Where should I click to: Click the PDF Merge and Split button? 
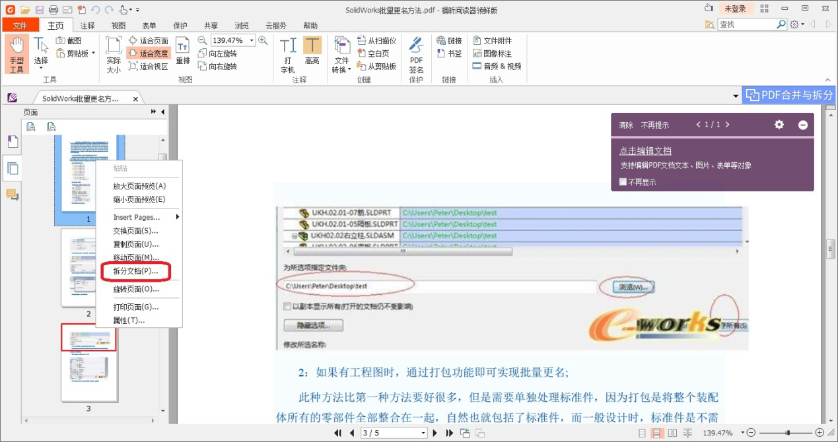[788, 95]
